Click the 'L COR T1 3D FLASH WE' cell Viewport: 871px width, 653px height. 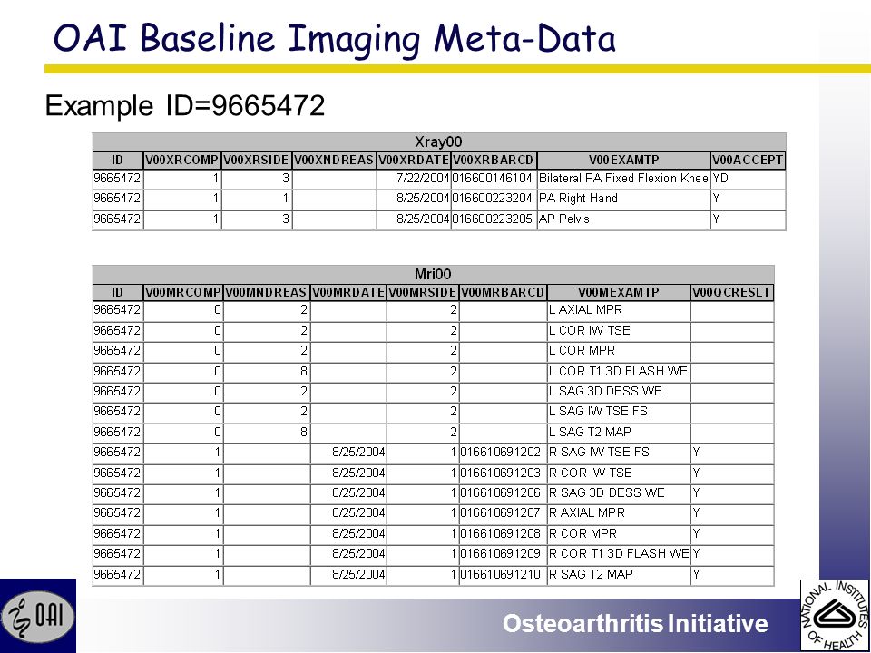[619, 372]
